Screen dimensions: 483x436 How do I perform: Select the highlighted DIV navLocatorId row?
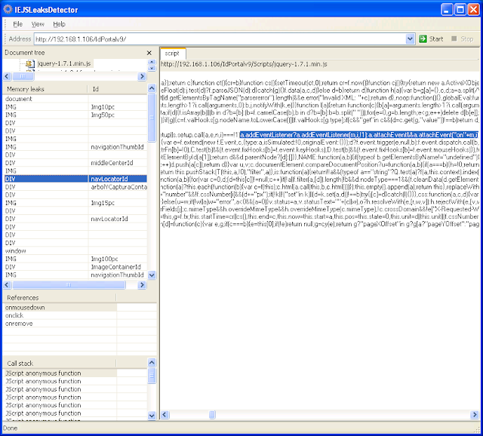[x=75, y=179]
